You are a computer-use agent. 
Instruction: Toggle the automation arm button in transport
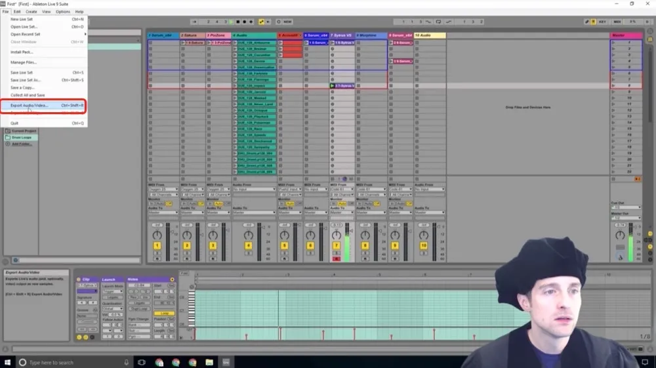pos(262,22)
